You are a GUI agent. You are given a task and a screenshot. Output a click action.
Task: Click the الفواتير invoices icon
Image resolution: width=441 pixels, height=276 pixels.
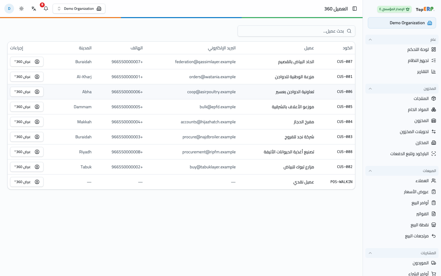434,214
